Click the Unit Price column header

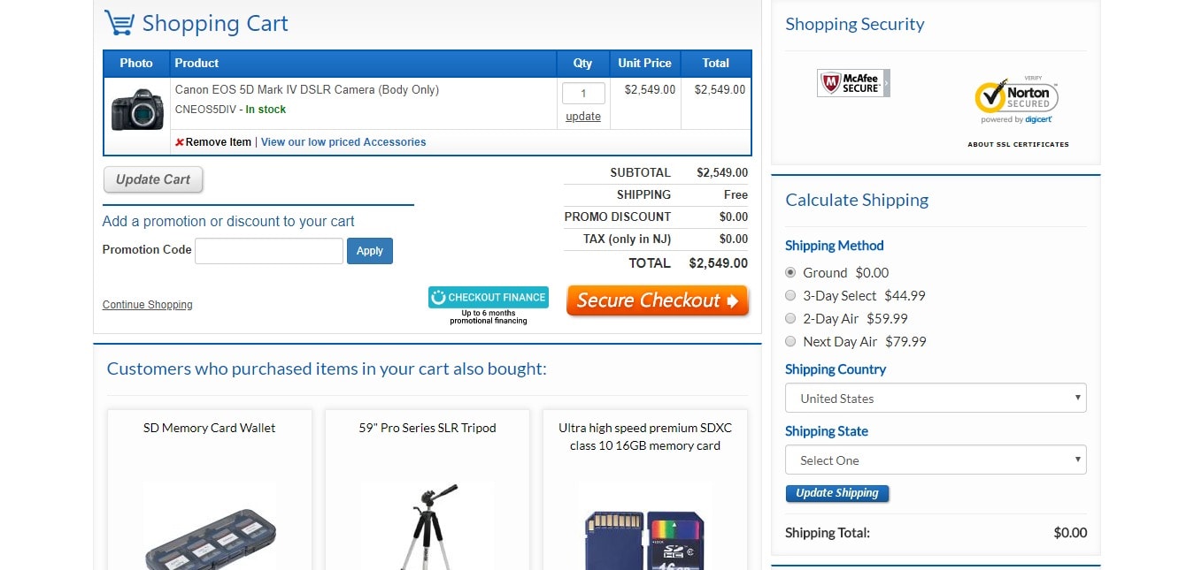[644, 64]
